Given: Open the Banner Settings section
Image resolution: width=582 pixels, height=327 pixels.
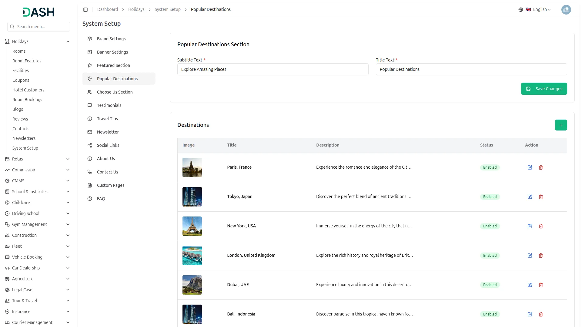Looking at the screenshot, I should pyautogui.click(x=112, y=52).
